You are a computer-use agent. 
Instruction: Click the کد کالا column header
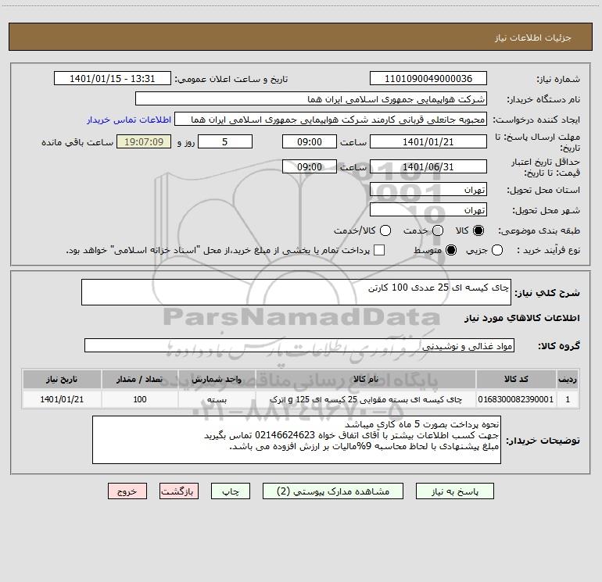coord(516,380)
